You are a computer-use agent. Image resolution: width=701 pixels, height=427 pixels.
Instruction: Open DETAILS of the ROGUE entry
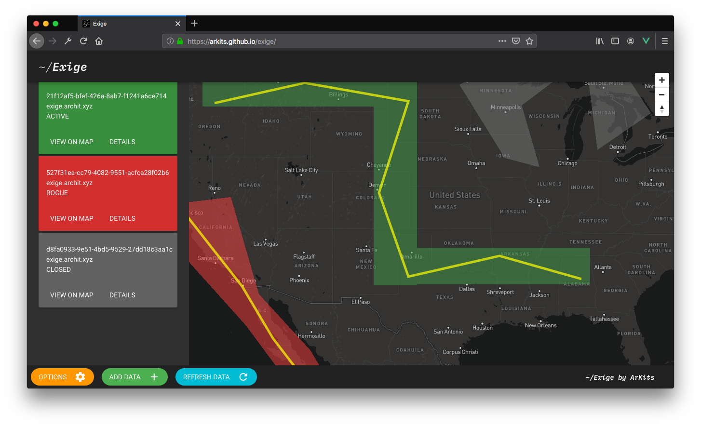pyautogui.click(x=122, y=218)
